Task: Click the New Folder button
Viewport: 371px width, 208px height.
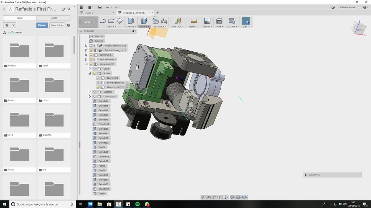Action: tap(57, 25)
